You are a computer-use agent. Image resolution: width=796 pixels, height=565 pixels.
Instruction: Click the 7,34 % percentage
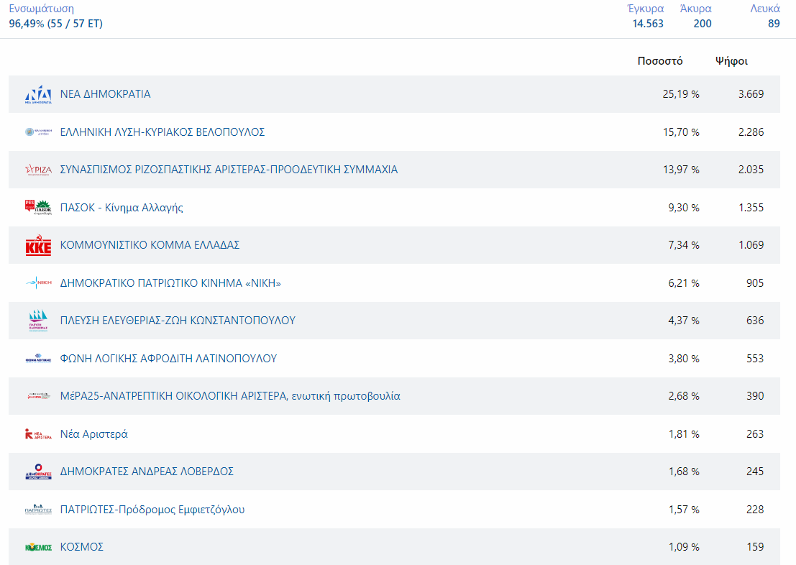pos(684,245)
